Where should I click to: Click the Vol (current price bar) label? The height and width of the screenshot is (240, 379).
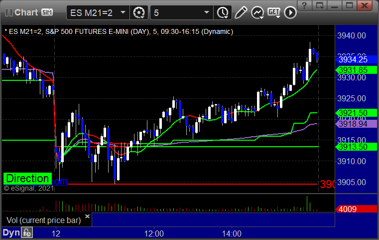point(44,220)
